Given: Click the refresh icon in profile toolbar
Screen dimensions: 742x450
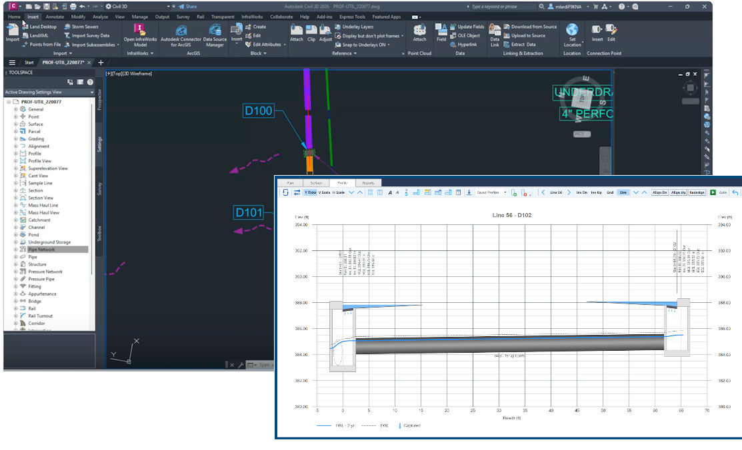Looking at the screenshot, I should click(x=285, y=192).
